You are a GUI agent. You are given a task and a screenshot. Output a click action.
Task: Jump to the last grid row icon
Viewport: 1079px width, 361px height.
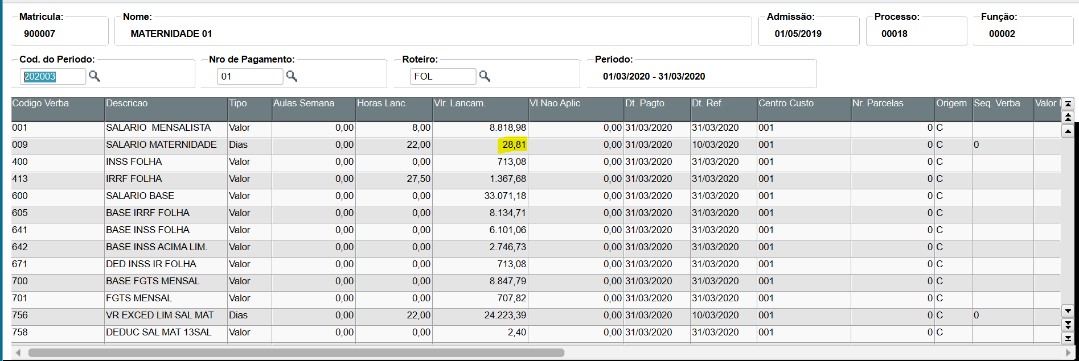click(1068, 338)
